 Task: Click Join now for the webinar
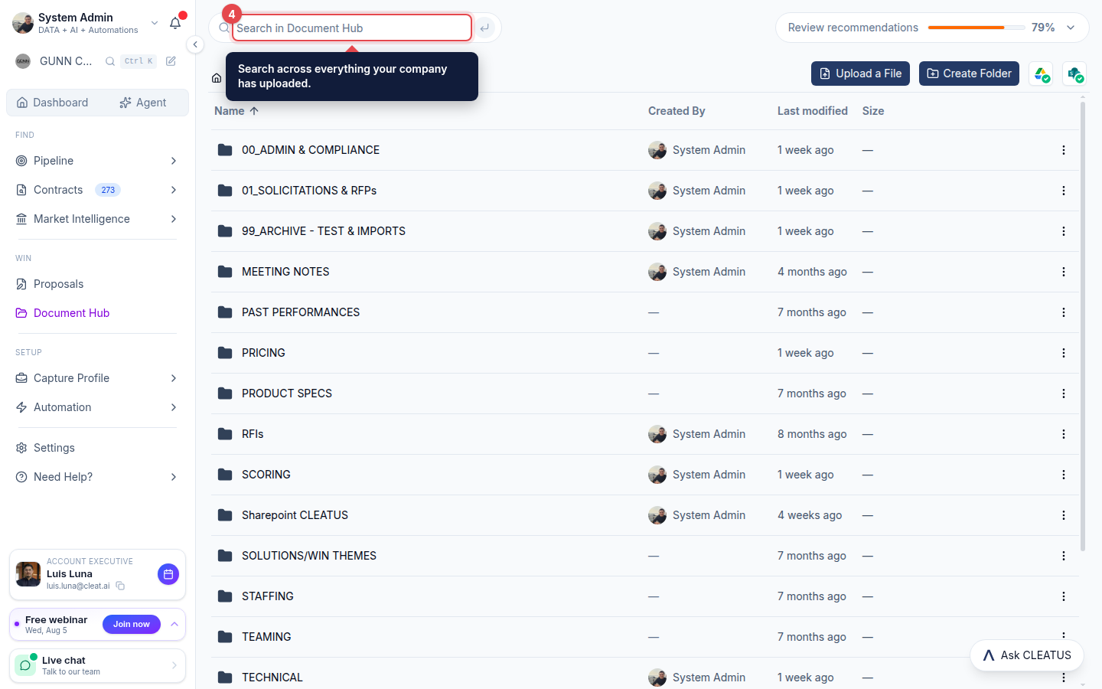pos(132,624)
